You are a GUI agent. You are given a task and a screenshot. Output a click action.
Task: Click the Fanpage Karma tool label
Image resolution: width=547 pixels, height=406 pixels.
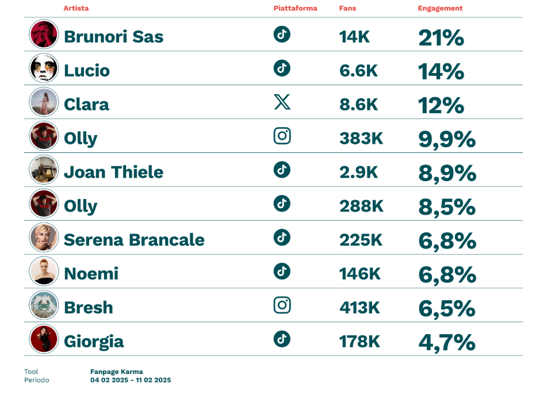point(116,371)
